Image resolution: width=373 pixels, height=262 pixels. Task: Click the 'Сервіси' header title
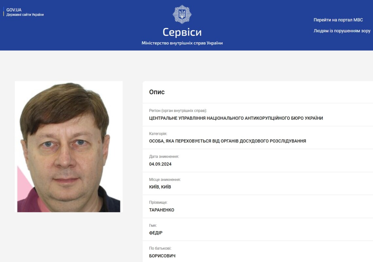coord(182,32)
